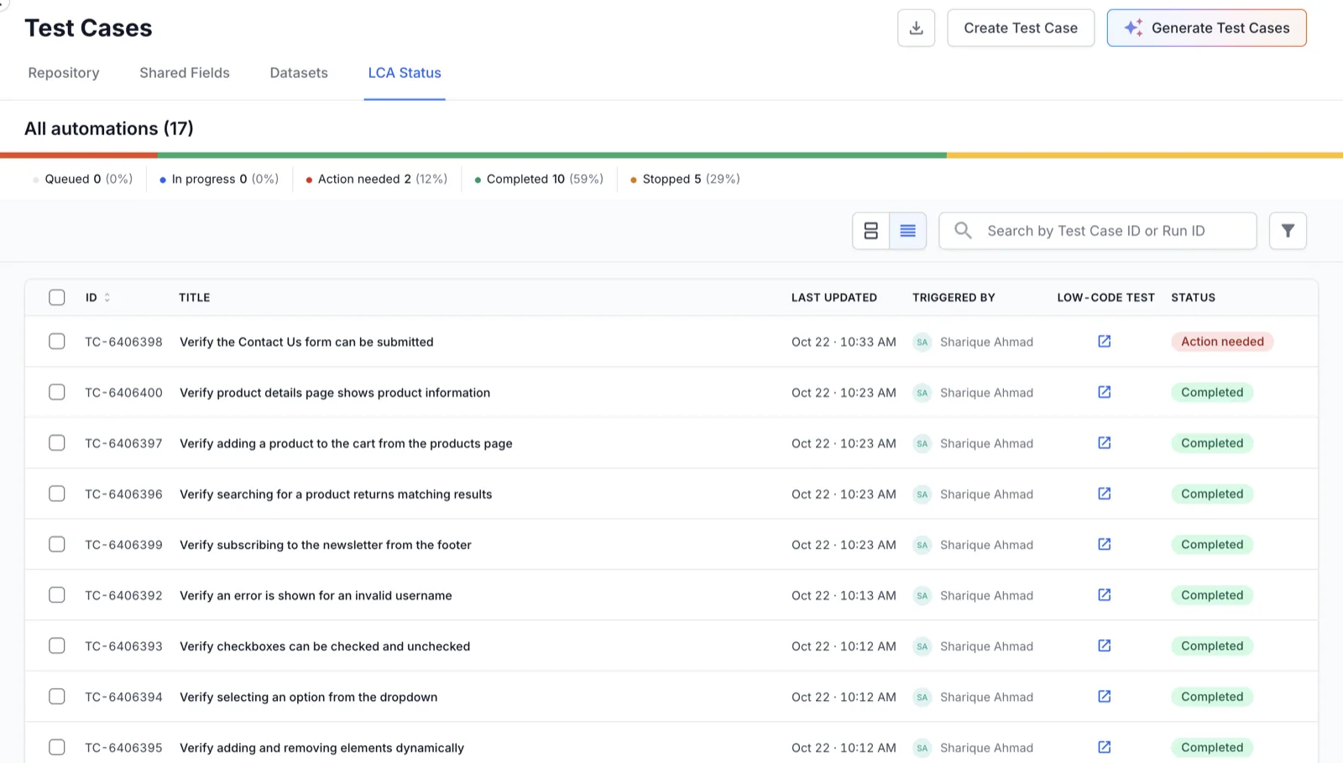Select the TC-6406396 row checkbox

tap(56, 494)
